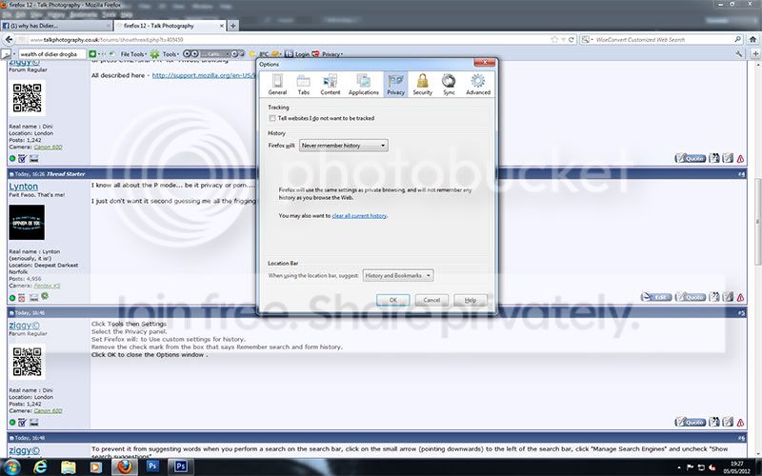Open the Applications pane in Options
Screen dimensions: 762x476
point(363,85)
